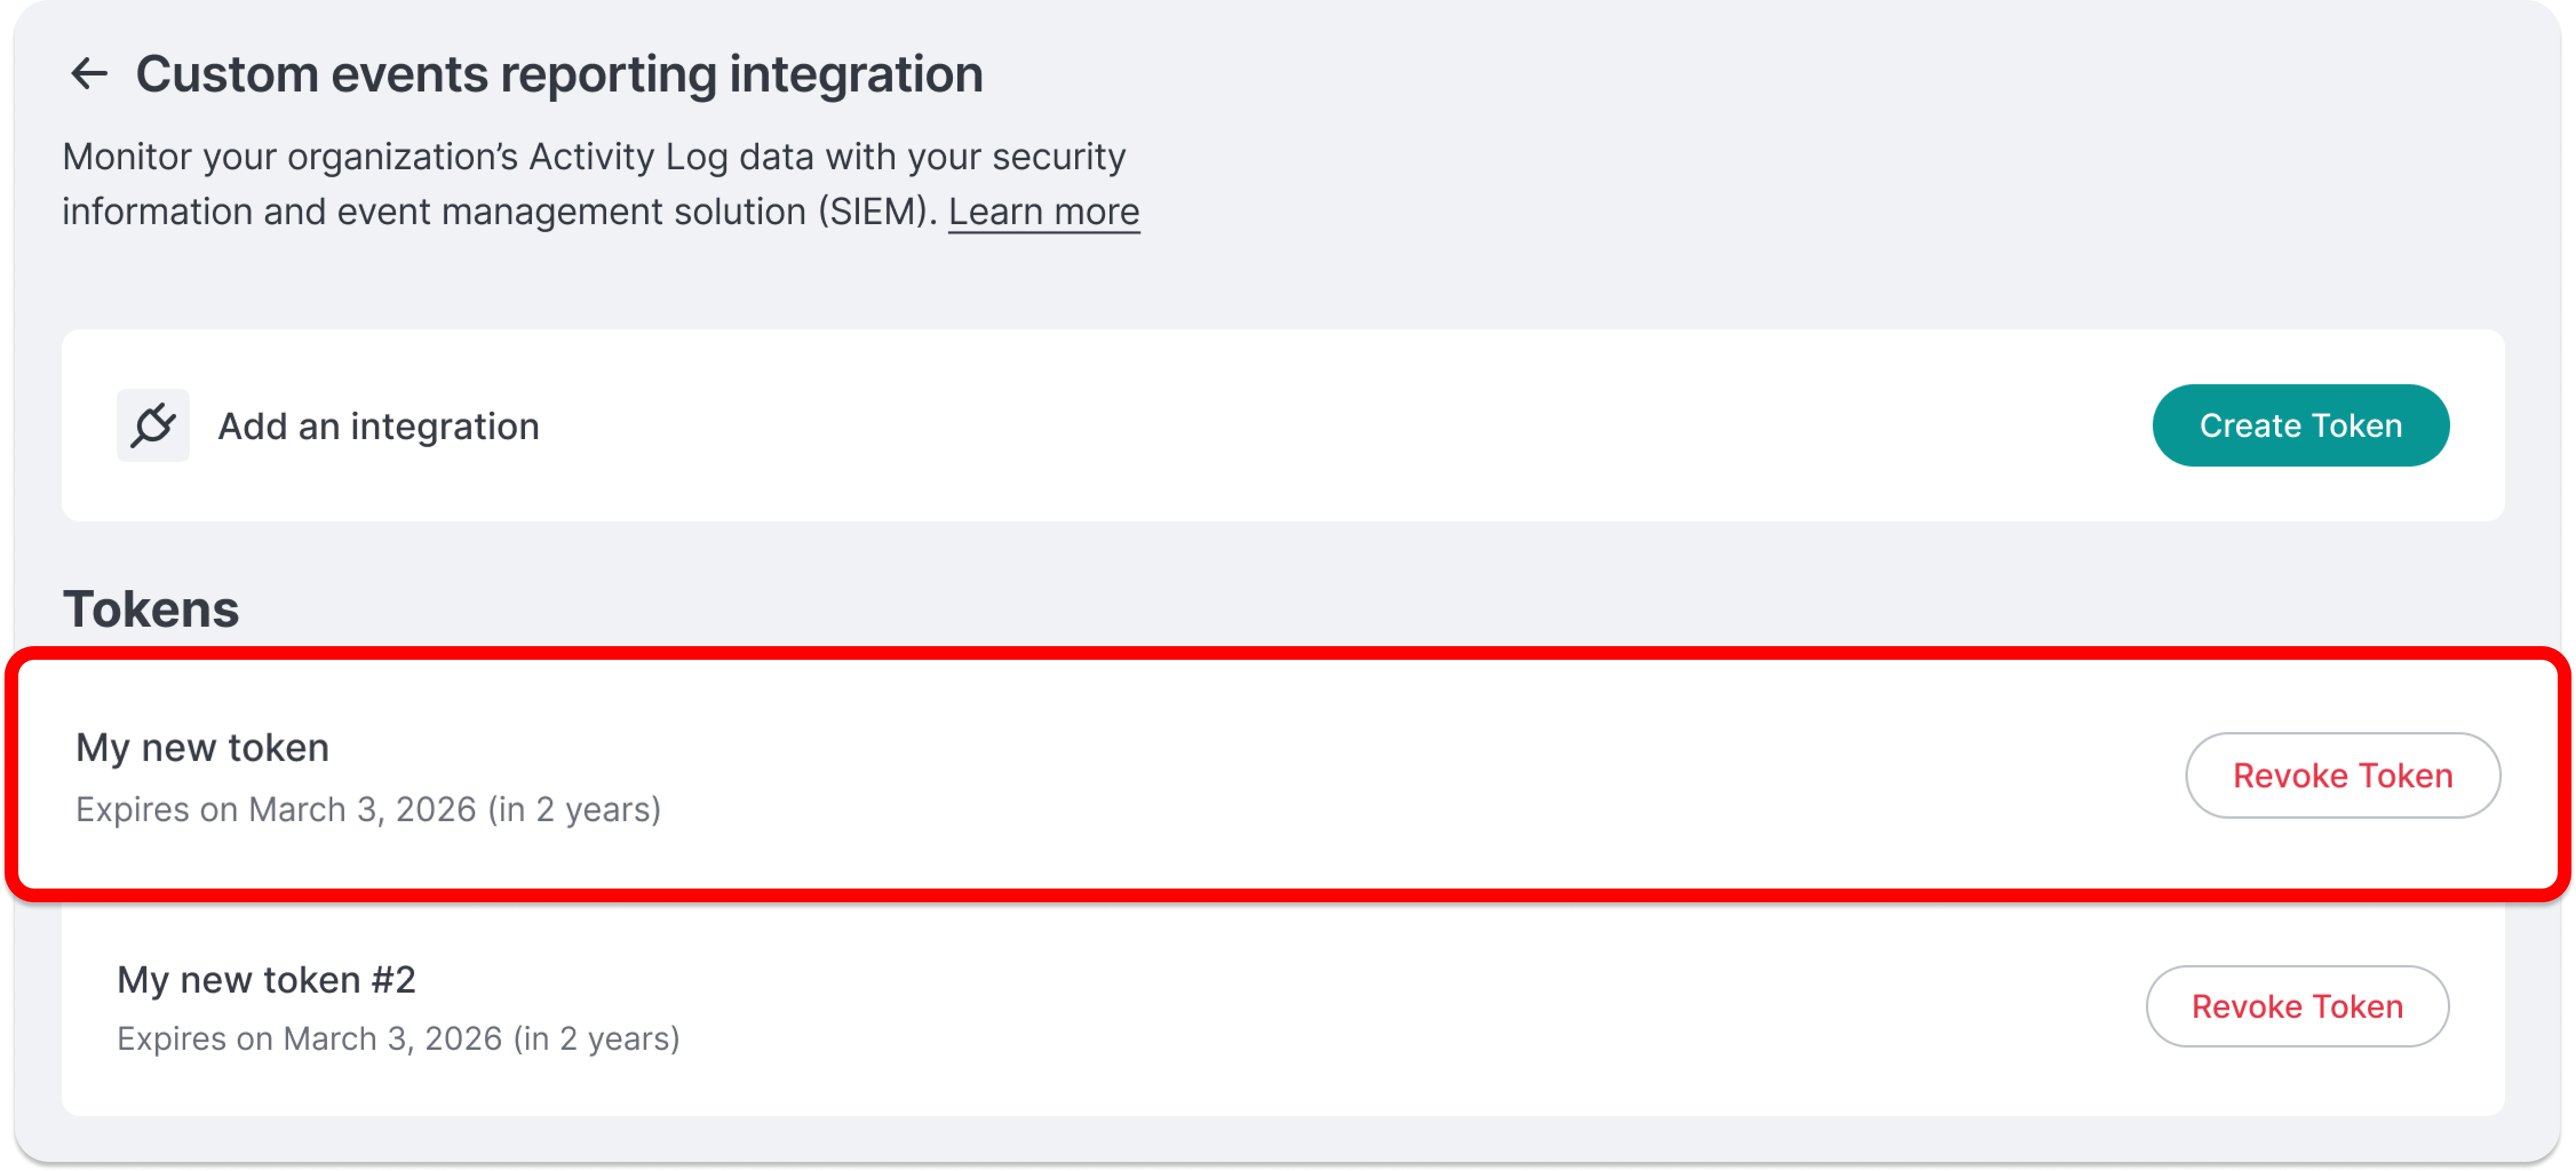Click the plug integration icon
Viewport: 2576px width, 1171px height.
point(153,426)
